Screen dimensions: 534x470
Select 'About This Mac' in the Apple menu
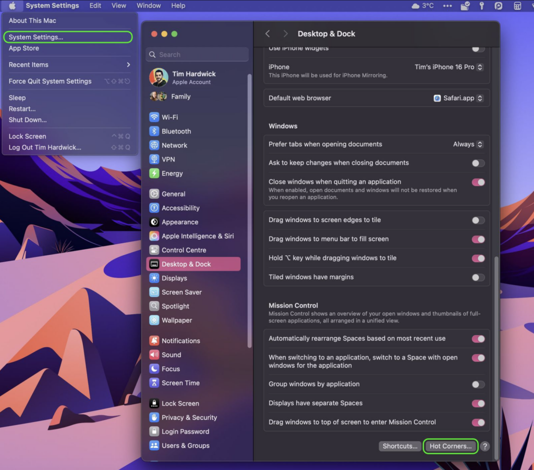point(32,20)
